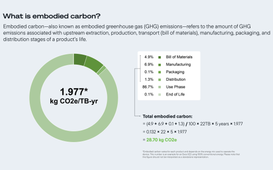This screenshot has width=273, height=170.
Task: Click the Manufacturing legend color square
Action: (159, 65)
